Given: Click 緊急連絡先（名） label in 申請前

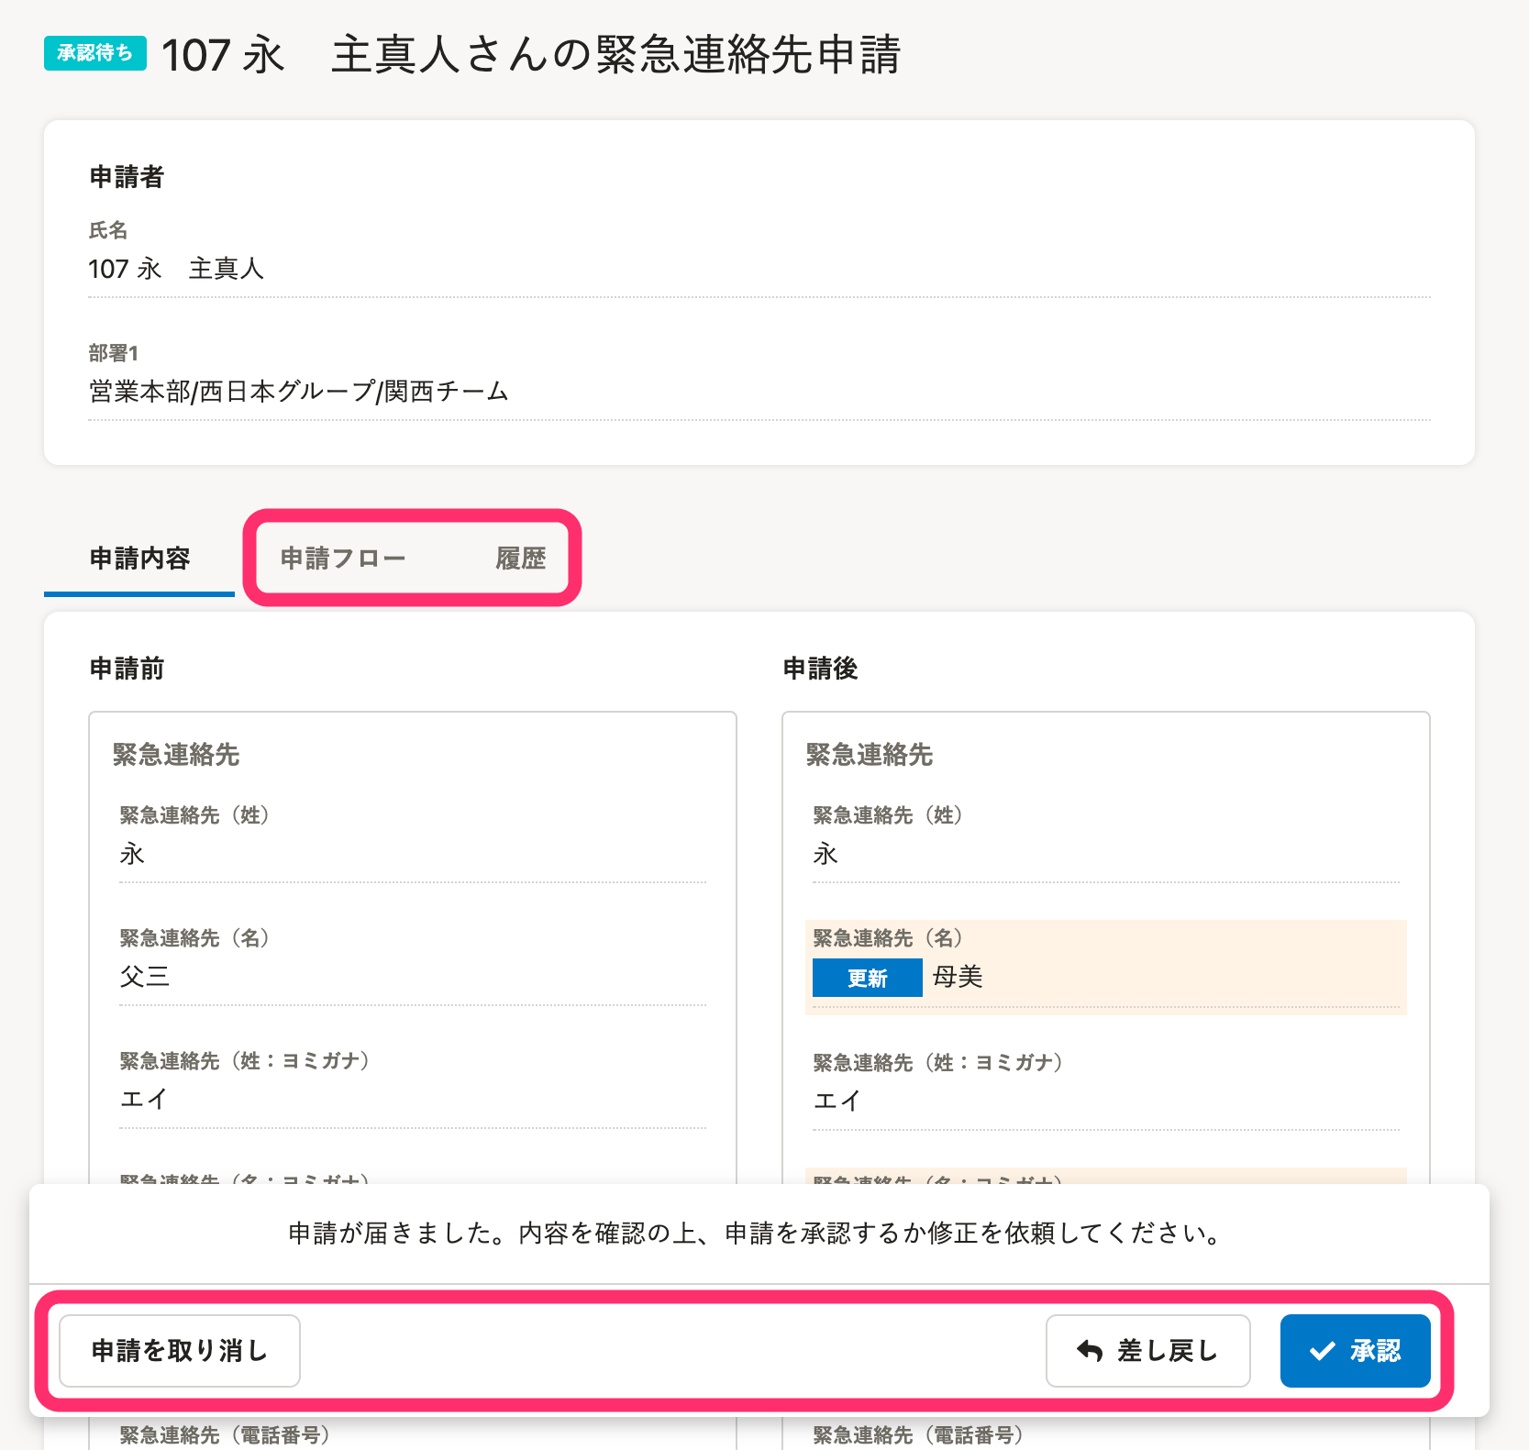Looking at the screenshot, I should click(x=194, y=938).
